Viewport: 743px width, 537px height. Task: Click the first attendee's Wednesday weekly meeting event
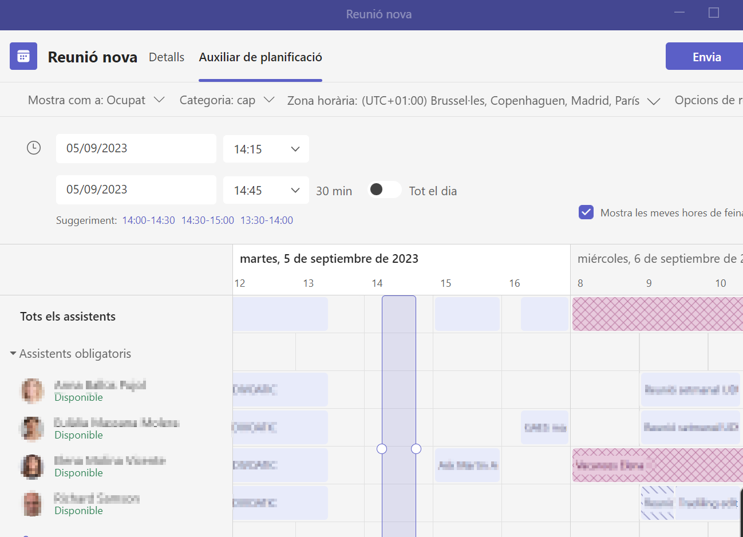[x=690, y=389]
